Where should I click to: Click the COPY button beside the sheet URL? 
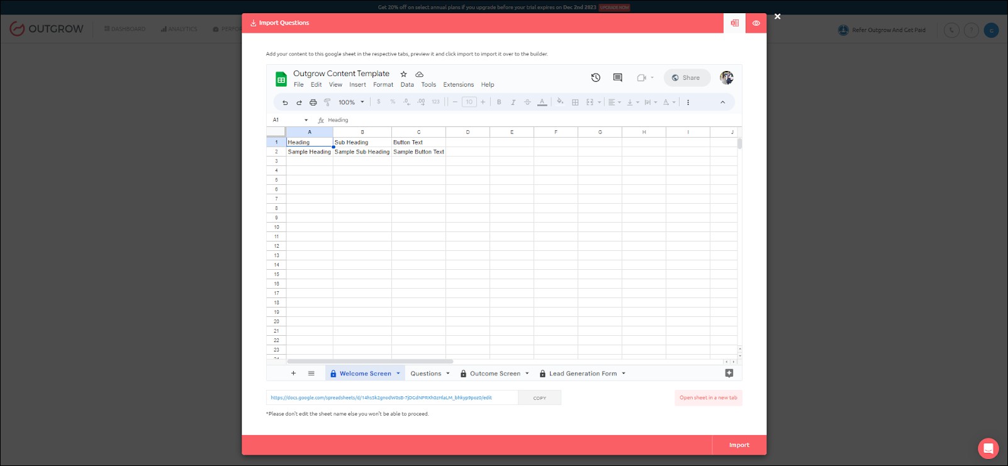coord(539,398)
